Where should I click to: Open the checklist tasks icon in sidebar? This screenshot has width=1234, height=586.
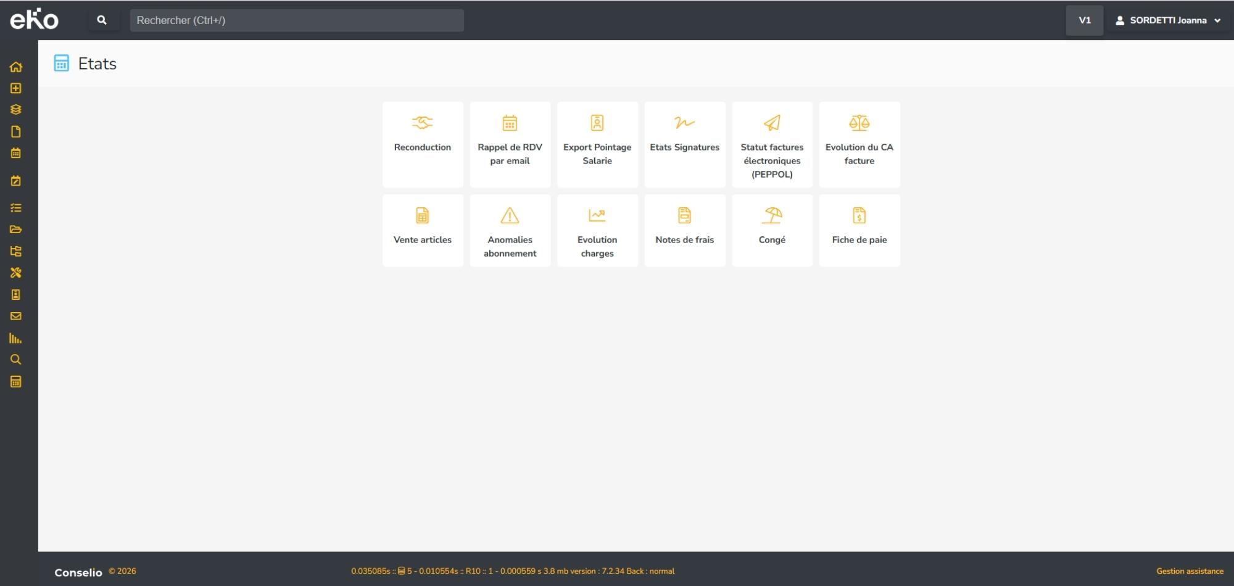pos(16,208)
